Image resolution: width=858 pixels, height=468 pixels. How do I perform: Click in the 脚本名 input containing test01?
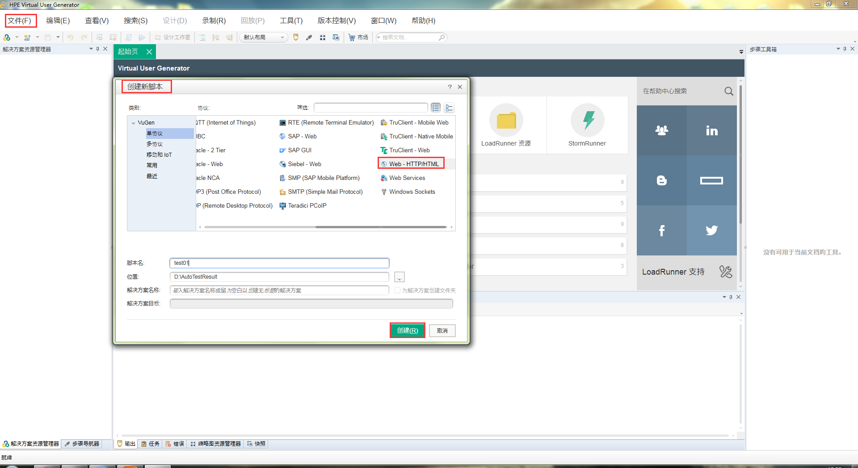click(279, 263)
